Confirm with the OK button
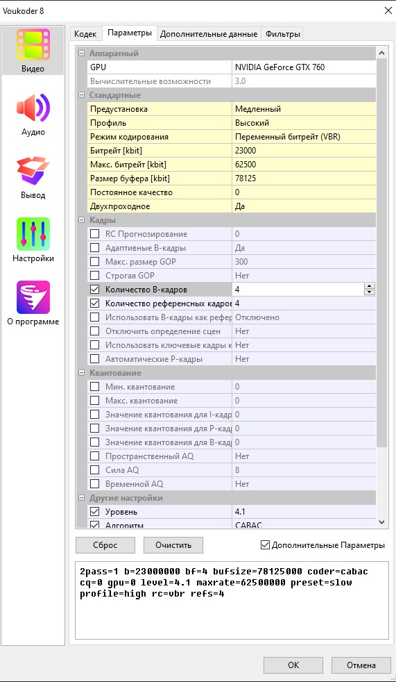The image size is (396, 682). tap(293, 665)
